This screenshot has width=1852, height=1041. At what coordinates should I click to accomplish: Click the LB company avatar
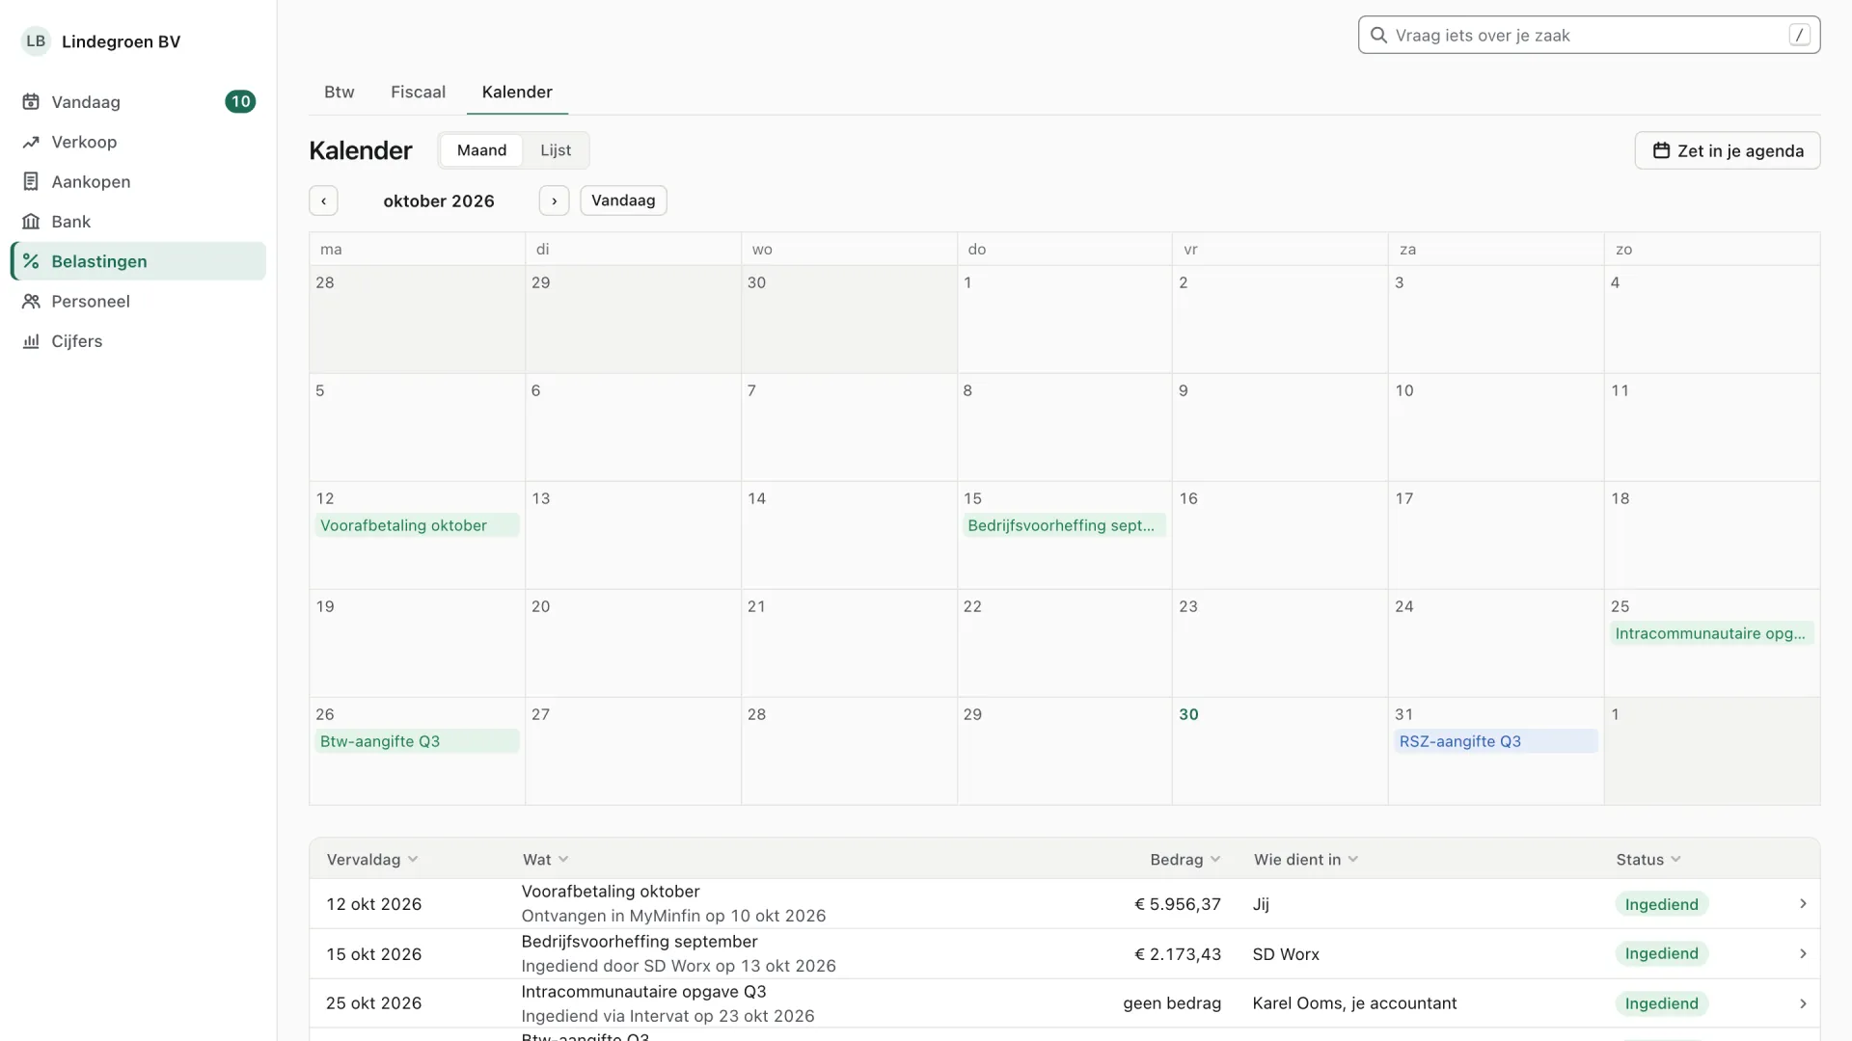[x=36, y=41]
